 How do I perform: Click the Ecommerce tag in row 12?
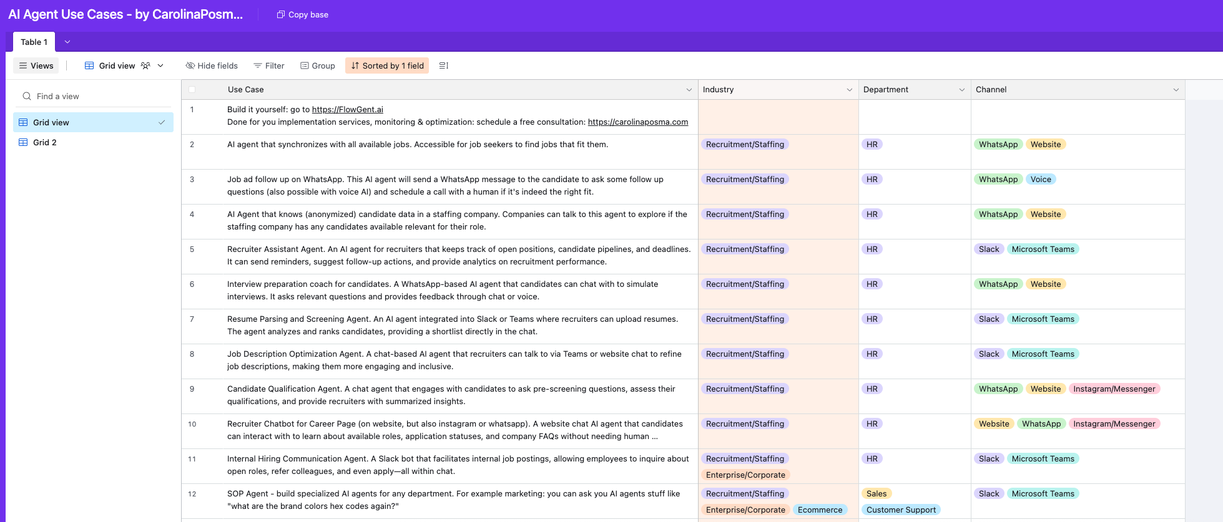click(x=820, y=510)
